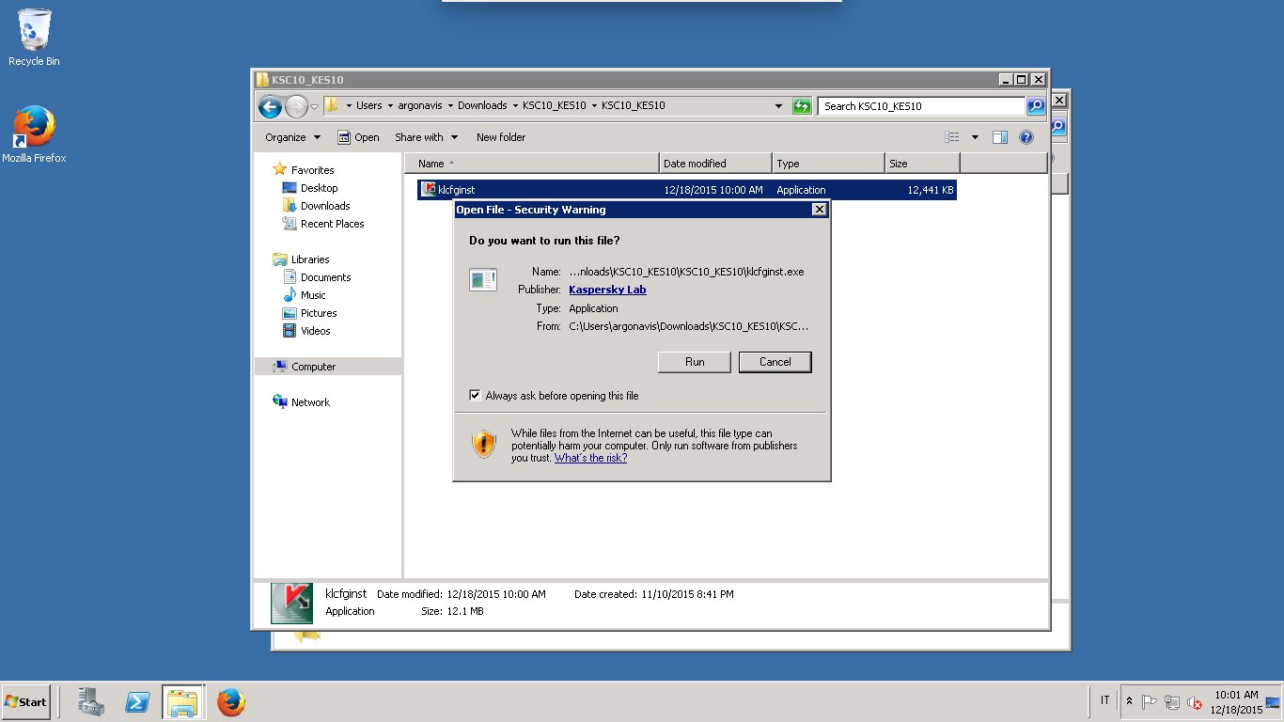Create a New folder
This screenshot has width=1284, height=722.
pyautogui.click(x=501, y=137)
